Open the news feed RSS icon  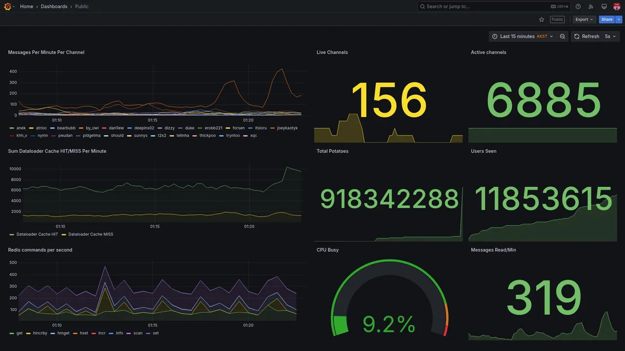click(591, 6)
